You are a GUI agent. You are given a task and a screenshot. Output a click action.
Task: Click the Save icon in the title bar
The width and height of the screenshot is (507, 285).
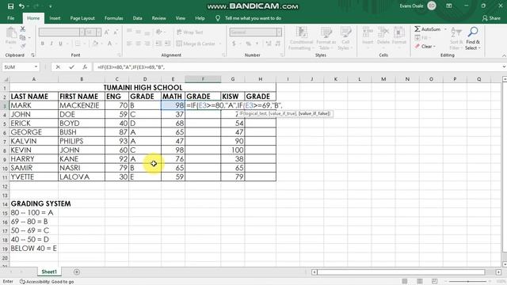click(x=10, y=6)
